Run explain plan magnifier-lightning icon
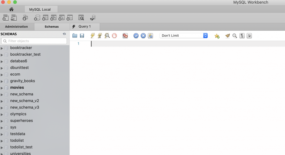The width and height of the screenshot is (285, 155). click(x=107, y=36)
